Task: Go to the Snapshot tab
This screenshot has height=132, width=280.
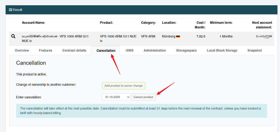Action: tap(255, 50)
